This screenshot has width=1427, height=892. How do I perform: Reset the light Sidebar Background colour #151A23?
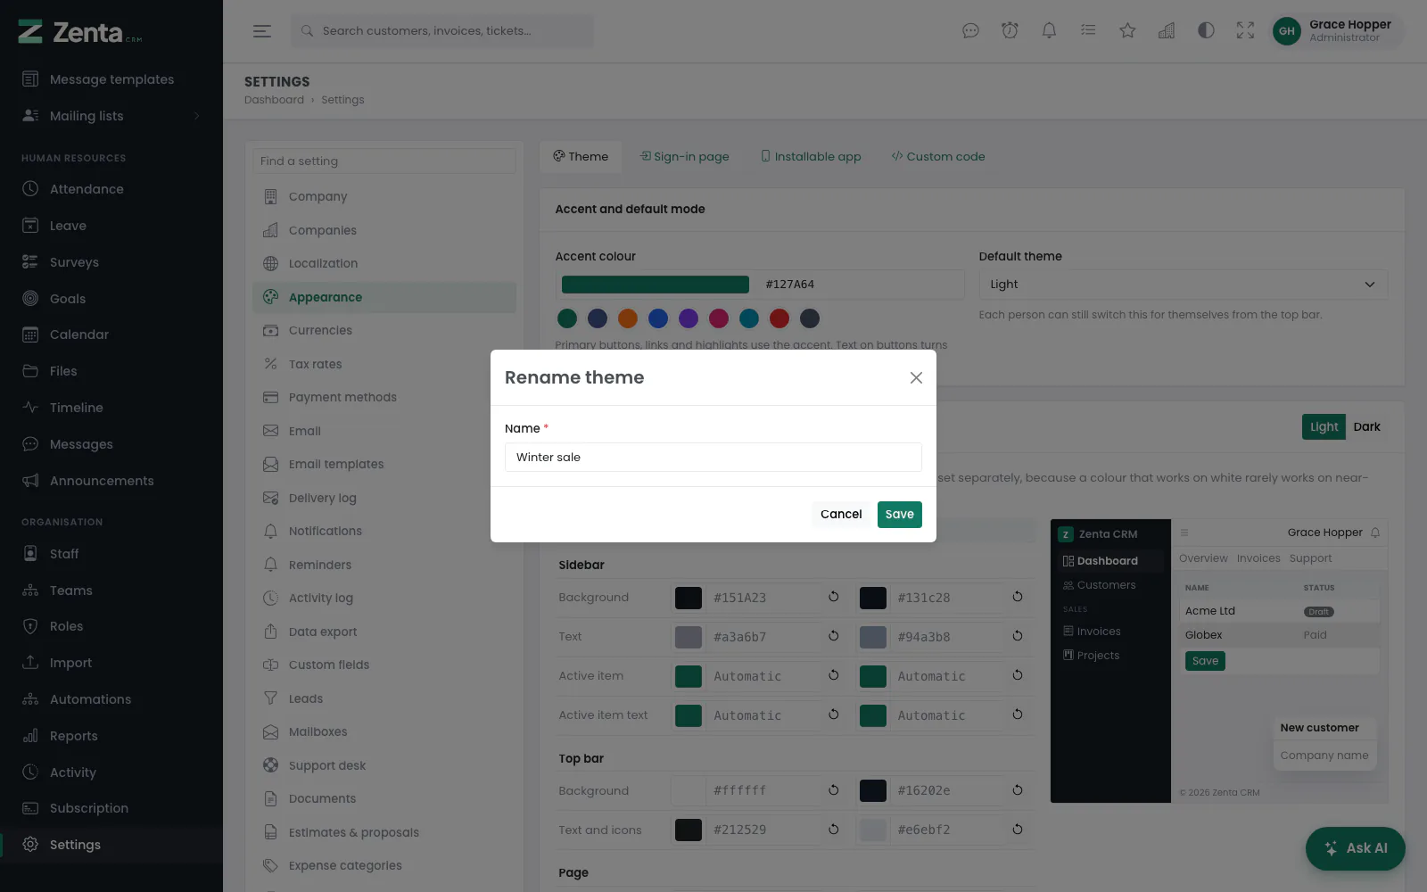[834, 597]
